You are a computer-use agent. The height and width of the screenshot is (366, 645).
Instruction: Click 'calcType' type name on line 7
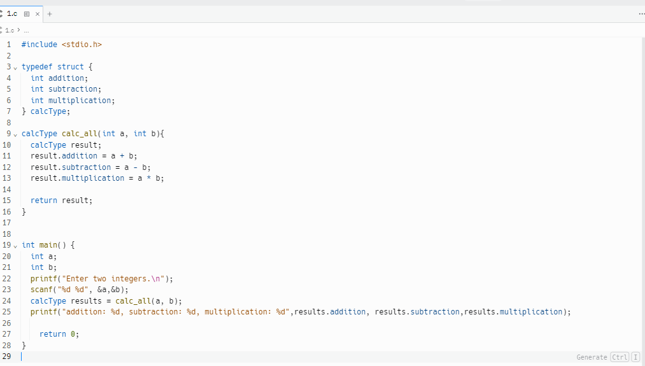(x=48, y=111)
